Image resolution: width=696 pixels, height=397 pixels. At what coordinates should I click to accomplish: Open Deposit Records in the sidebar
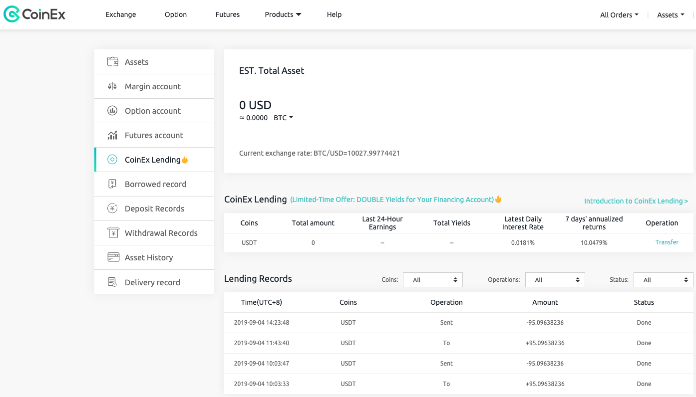click(x=154, y=208)
